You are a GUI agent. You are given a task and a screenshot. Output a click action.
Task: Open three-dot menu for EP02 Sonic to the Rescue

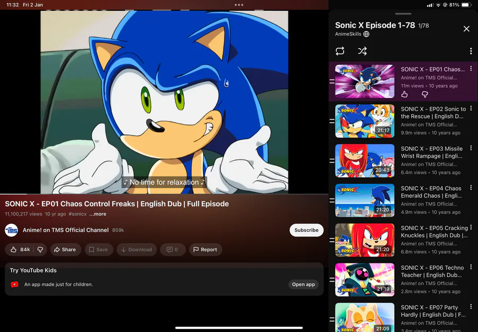point(471,108)
